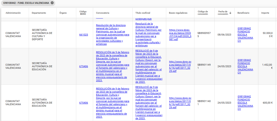Click the Título cooficial column header

[x=143, y=13]
